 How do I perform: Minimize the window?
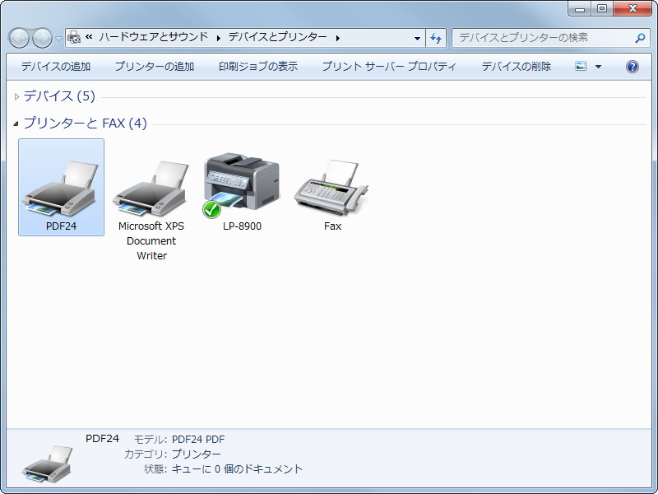click(x=580, y=8)
